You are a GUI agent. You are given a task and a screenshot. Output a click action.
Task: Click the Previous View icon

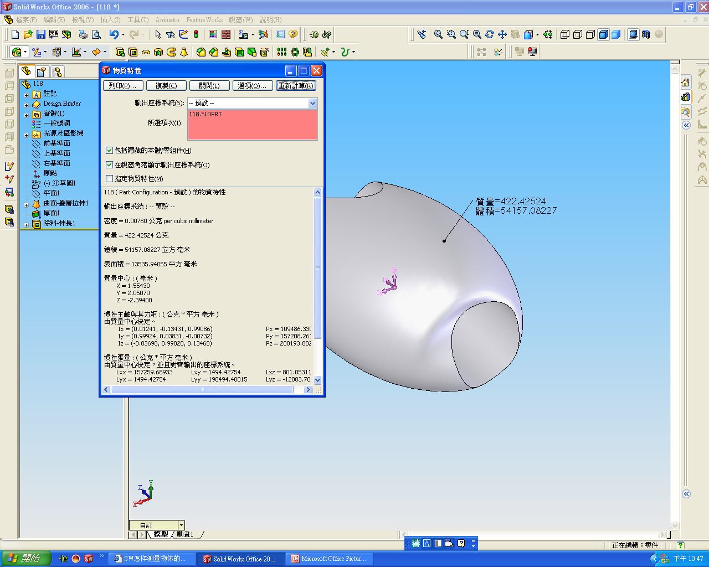tap(422, 34)
